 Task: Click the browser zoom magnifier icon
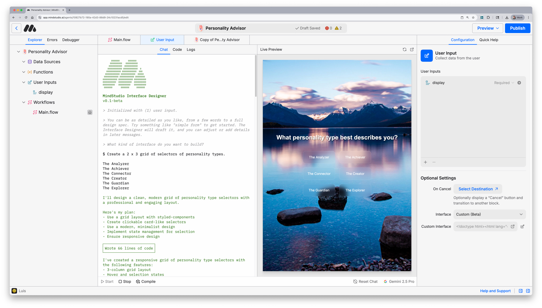pyautogui.click(x=468, y=17)
